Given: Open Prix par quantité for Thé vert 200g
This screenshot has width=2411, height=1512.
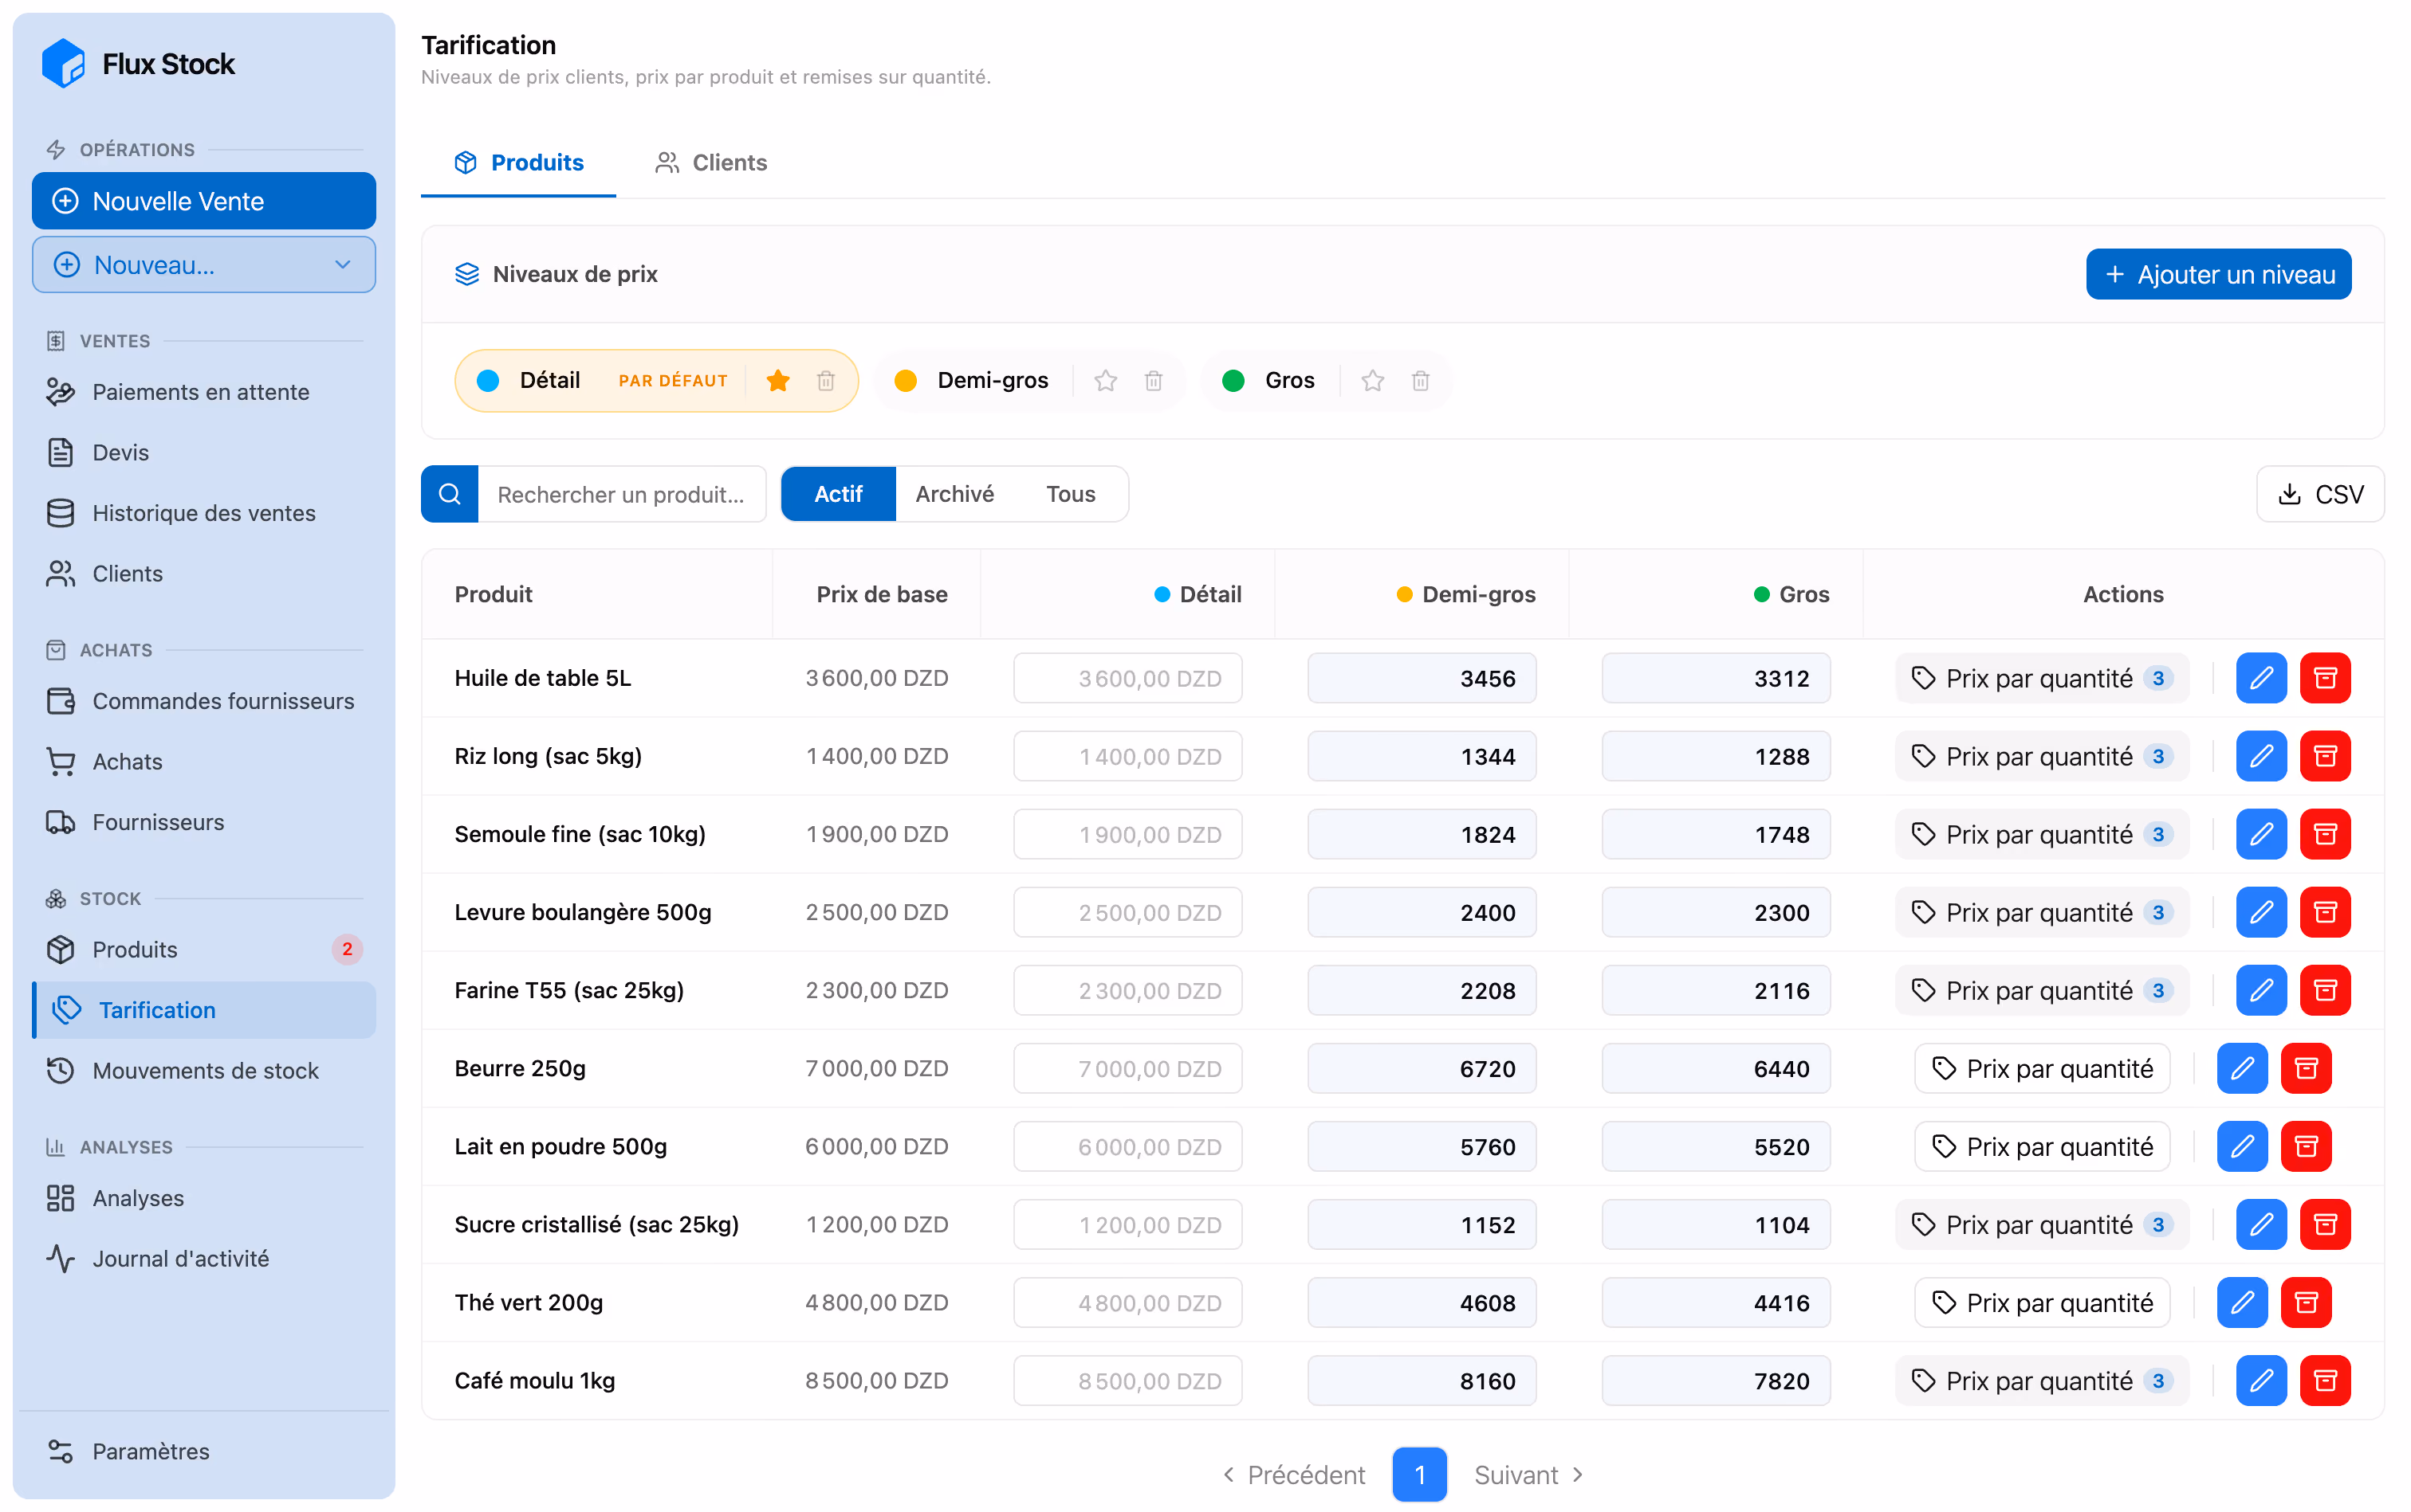Looking at the screenshot, I should point(2042,1302).
